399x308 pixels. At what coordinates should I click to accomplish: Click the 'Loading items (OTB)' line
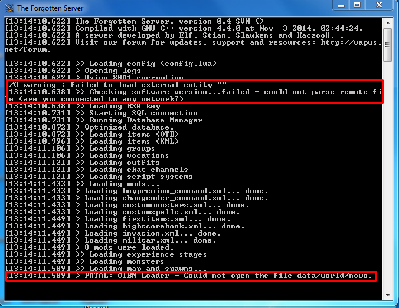point(92,134)
